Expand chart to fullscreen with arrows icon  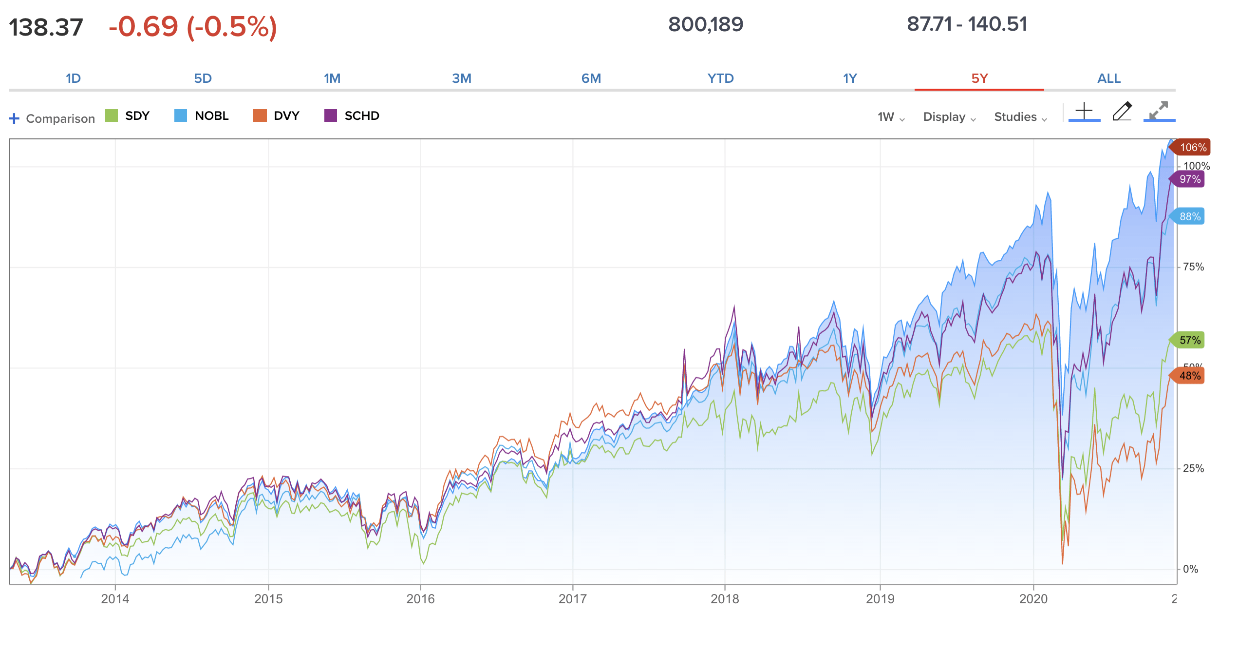(x=1159, y=111)
